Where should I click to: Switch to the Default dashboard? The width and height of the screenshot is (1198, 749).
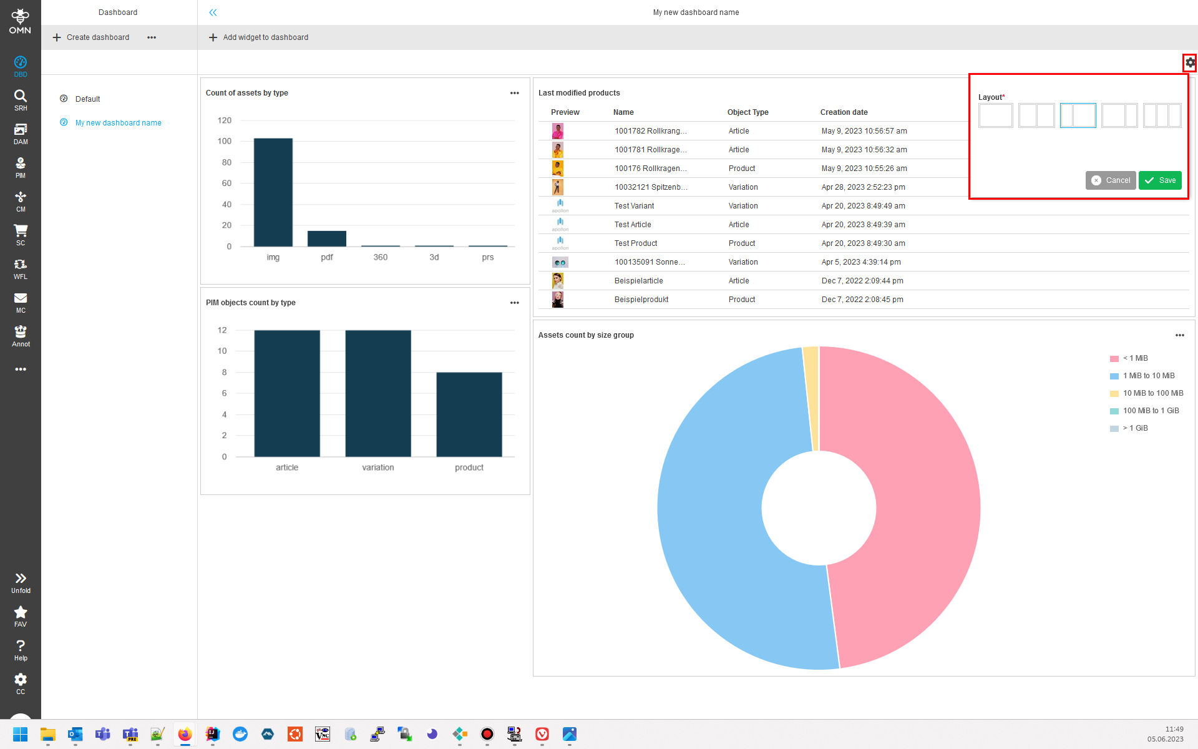87,99
